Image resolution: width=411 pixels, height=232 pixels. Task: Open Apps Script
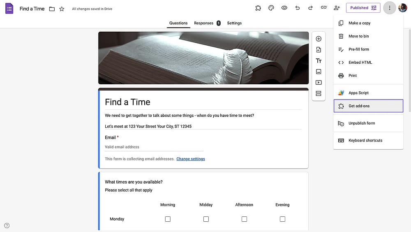coord(368,93)
